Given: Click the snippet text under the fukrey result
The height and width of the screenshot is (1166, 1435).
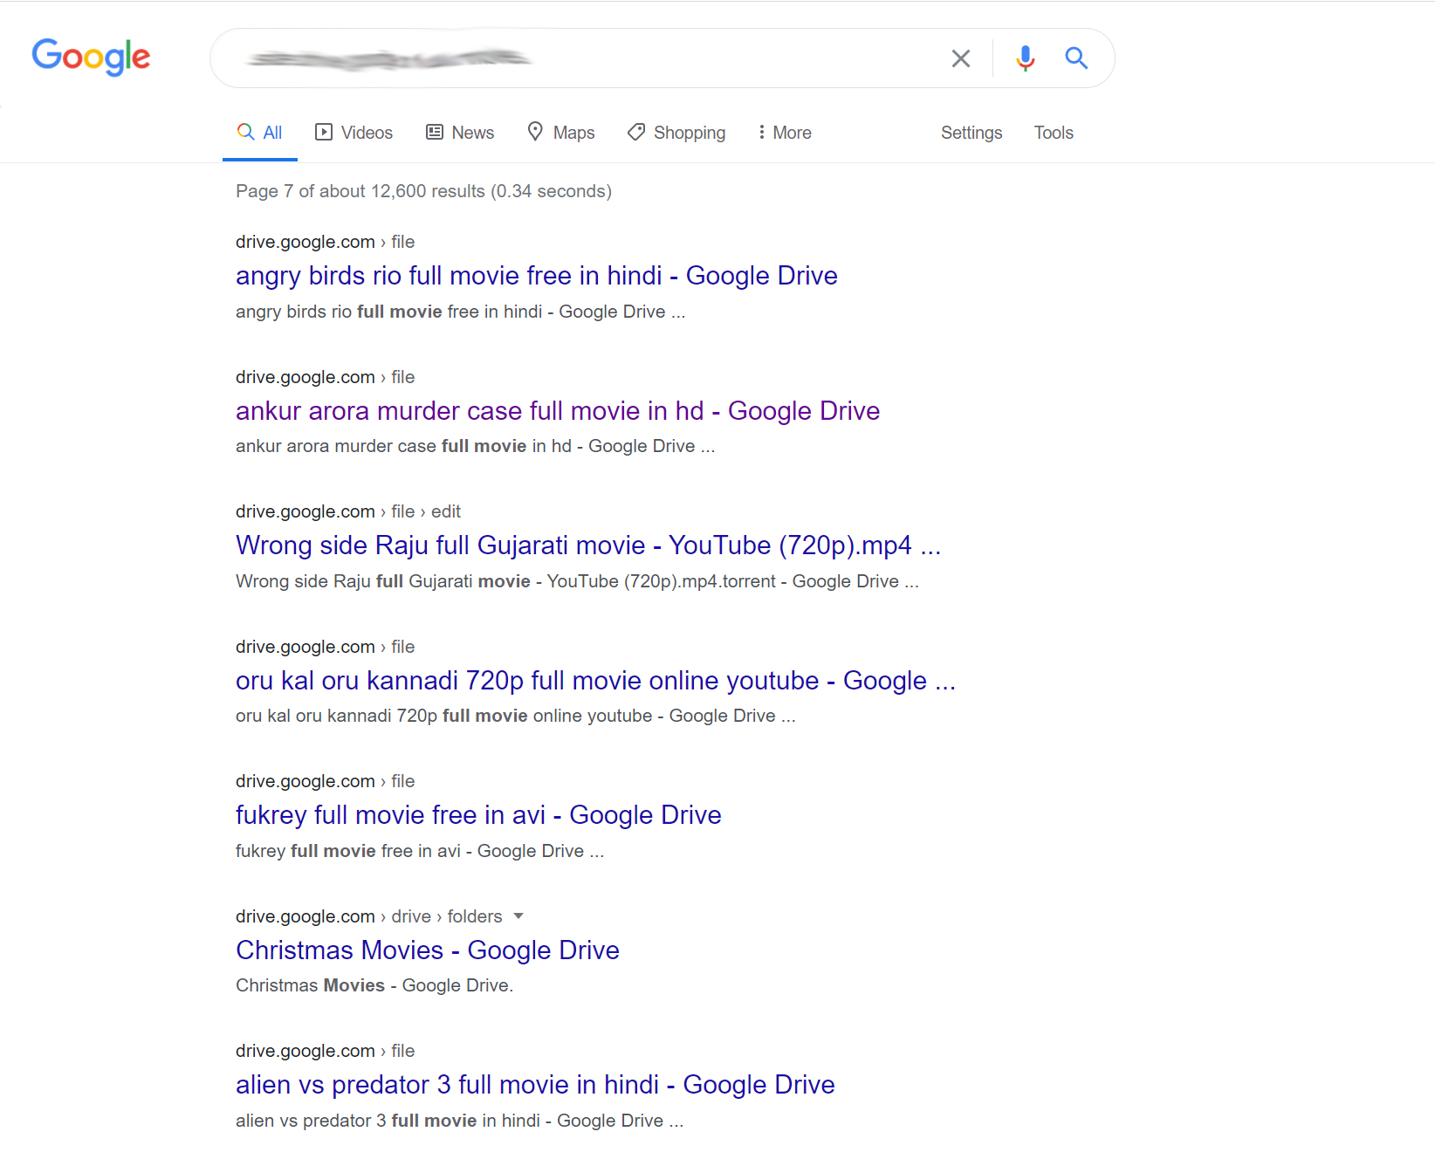Looking at the screenshot, I should point(420,851).
